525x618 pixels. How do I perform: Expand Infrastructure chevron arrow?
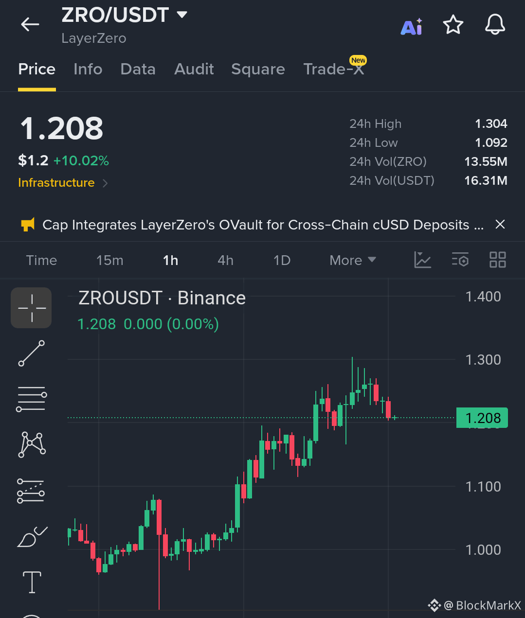tap(105, 183)
